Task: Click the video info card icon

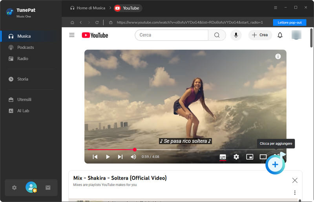Action: 278,57
